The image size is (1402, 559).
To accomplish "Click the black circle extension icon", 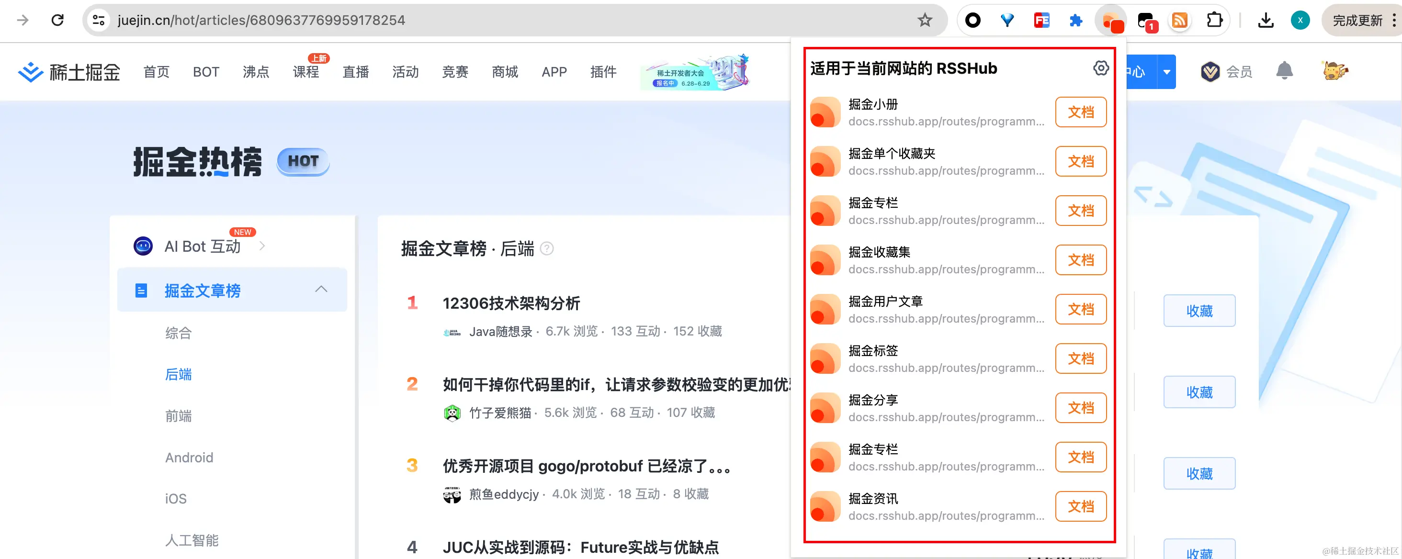I will (972, 20).
